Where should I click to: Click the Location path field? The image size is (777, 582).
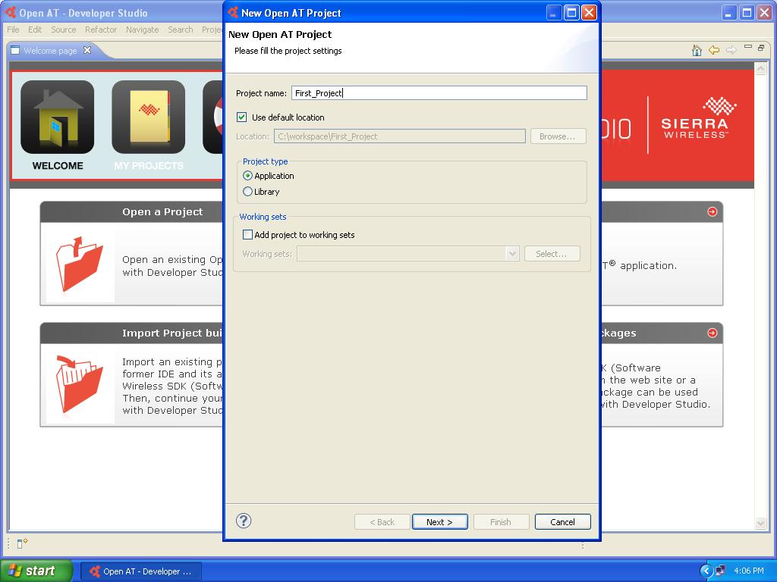pyautogui.click(x=399, y=136)
